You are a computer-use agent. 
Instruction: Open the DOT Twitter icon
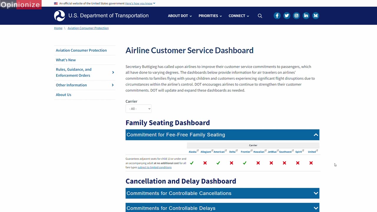287,16
